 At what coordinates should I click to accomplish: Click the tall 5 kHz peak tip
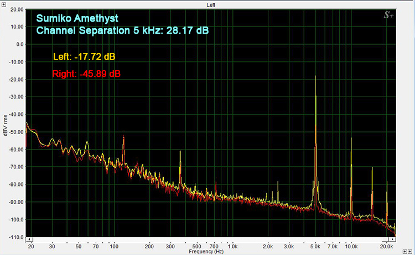click(315, 76)
